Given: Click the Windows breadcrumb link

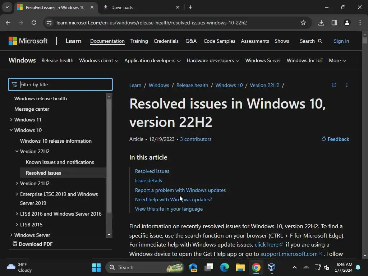Looking at the screenshot, I should coord(159,85).
